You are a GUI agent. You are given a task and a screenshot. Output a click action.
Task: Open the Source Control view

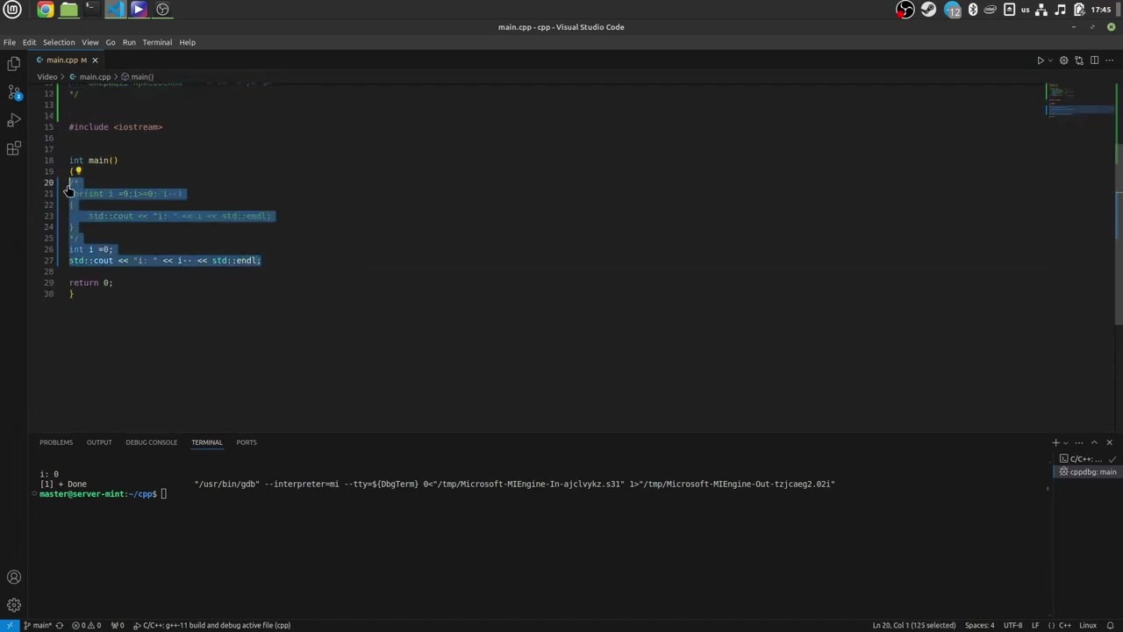tap(14, 92)
